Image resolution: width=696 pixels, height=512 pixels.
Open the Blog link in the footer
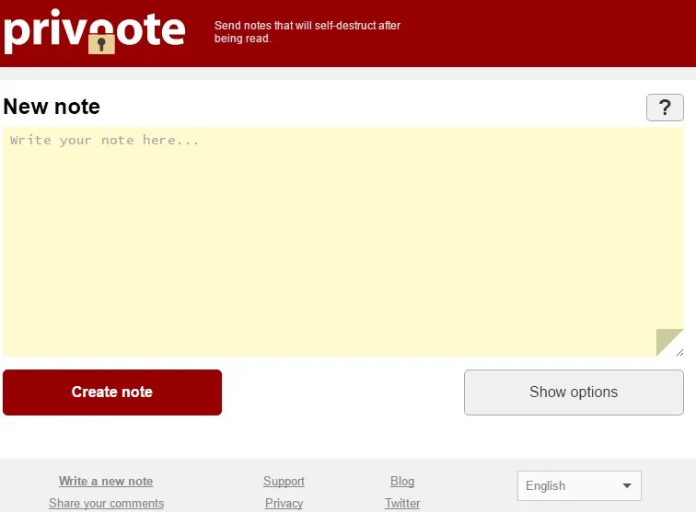[x=402, y=481]
